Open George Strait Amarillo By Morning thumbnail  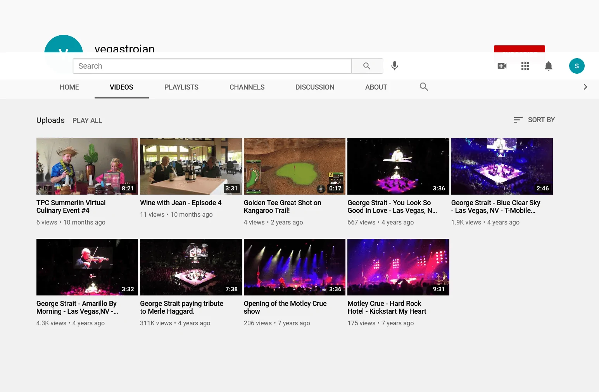tap(87, 267)
